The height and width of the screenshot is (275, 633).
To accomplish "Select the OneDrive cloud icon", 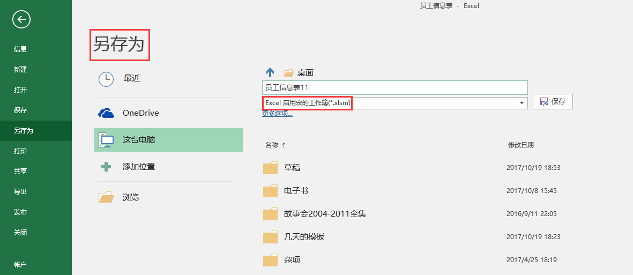I will coord(107,113).
